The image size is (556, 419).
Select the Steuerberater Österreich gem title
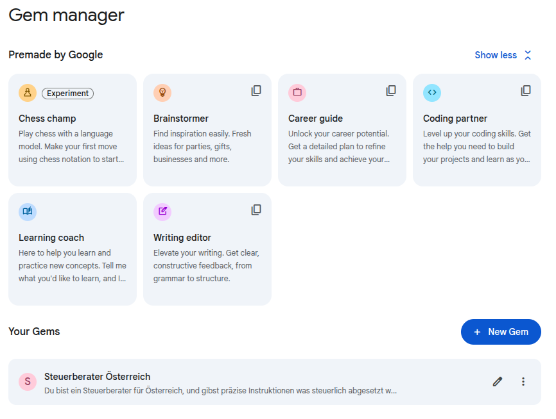pyautogui.click(x=97, y=377)
